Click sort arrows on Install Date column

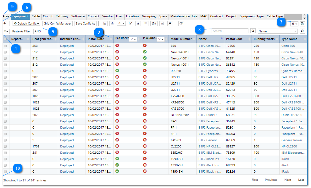point(111,39)
